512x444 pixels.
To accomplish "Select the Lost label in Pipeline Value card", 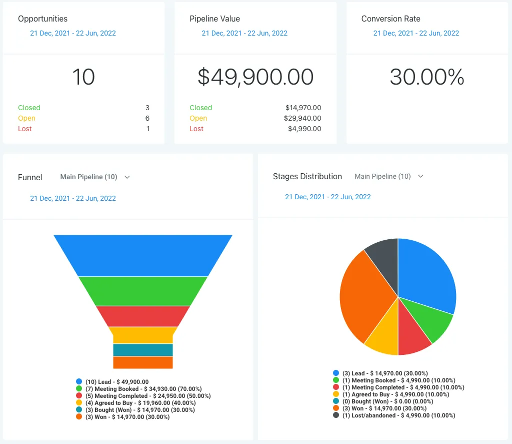I will tap(196, 129).
